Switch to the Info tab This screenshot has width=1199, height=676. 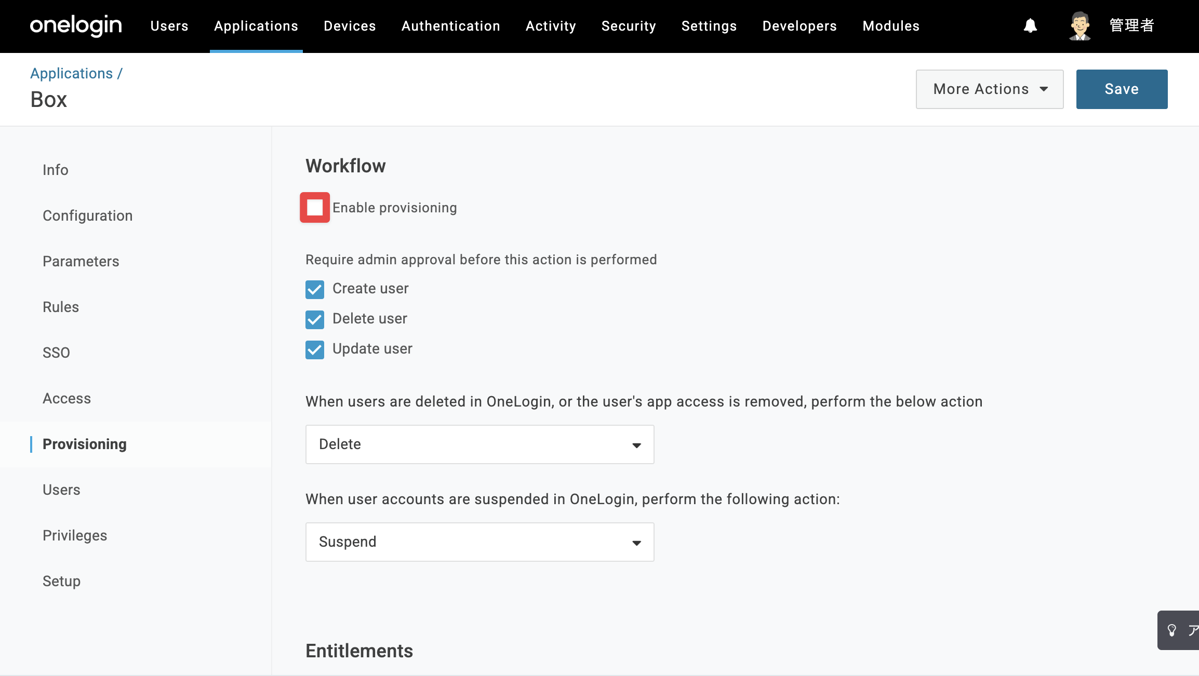click(x=56, y=170)
